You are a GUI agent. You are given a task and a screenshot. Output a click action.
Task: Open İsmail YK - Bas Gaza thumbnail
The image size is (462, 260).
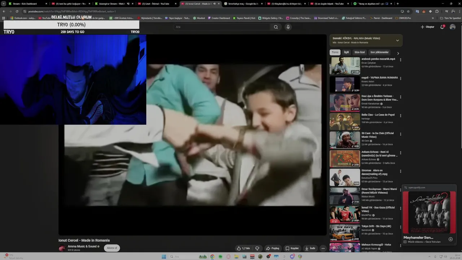(x=345, y=214)
